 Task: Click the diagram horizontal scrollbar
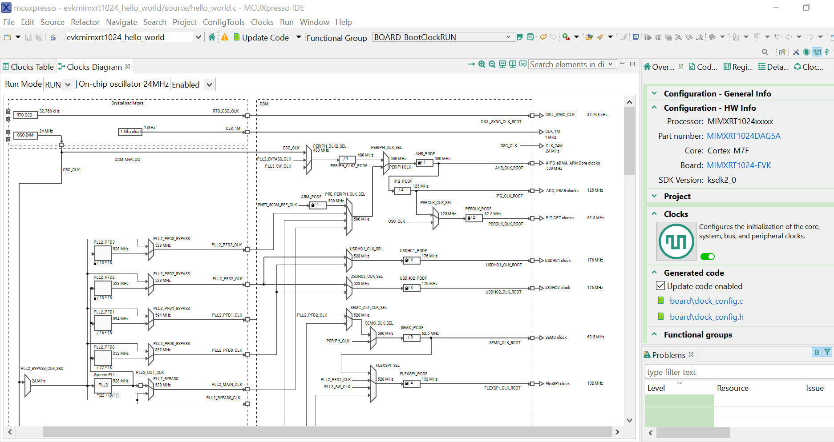[x=327, y=432]
